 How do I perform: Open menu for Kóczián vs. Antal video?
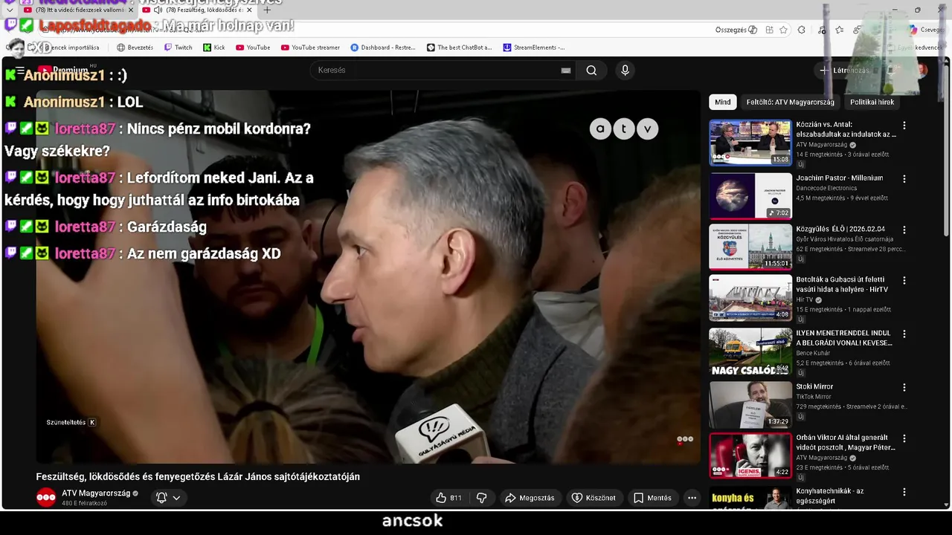[x=904, y=126]
